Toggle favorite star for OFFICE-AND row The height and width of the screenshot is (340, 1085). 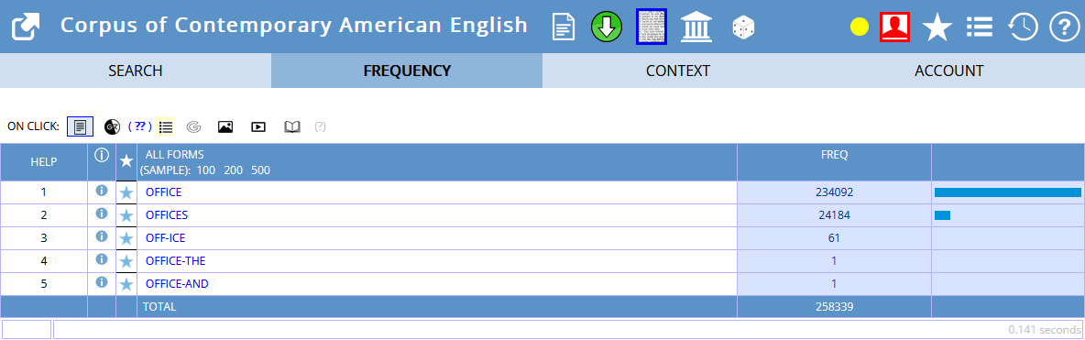click(x=126, y=284)
